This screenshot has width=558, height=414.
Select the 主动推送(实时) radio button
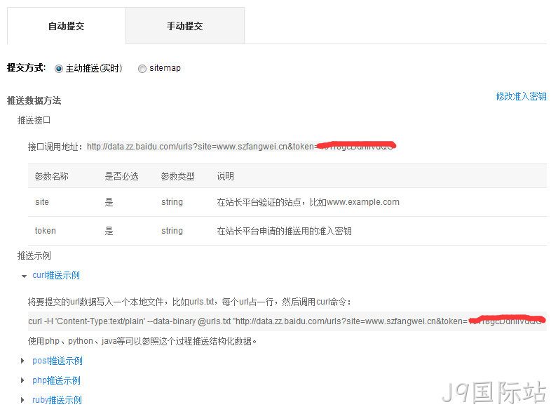pos(59,68)
